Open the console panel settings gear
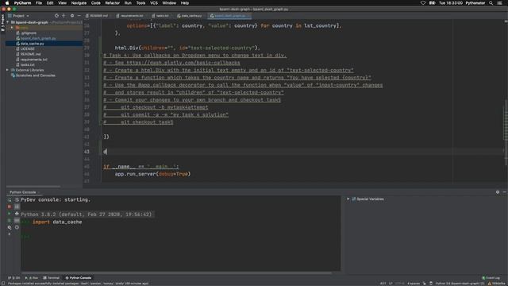This screenshot has width=508, height=286. point(498,192)
